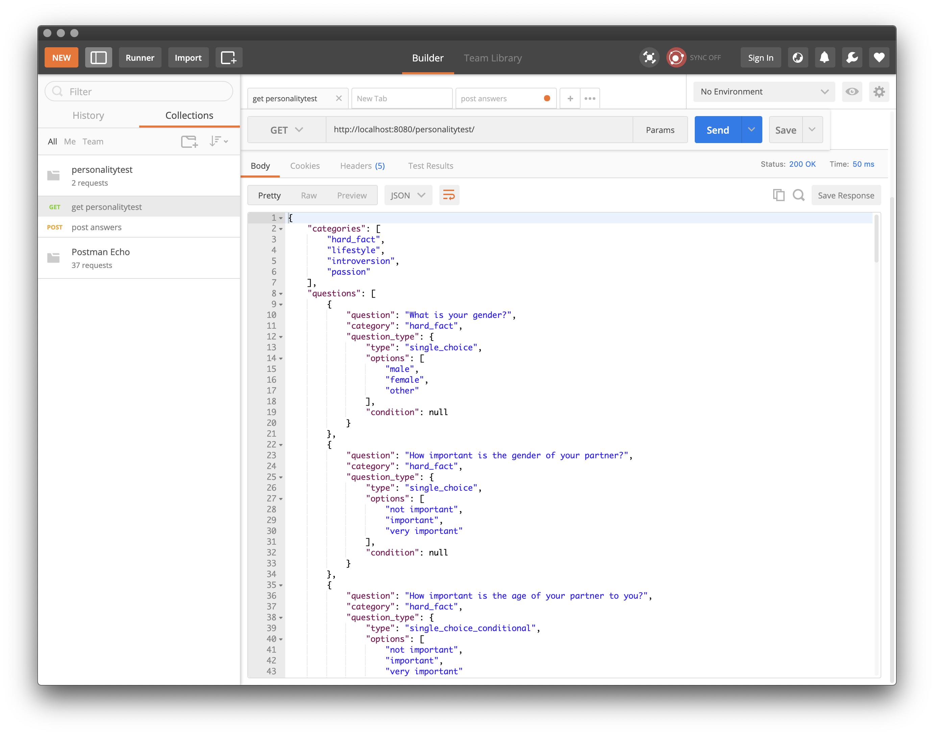
Task: Open the browser globe icon
Action: (797, 58)
